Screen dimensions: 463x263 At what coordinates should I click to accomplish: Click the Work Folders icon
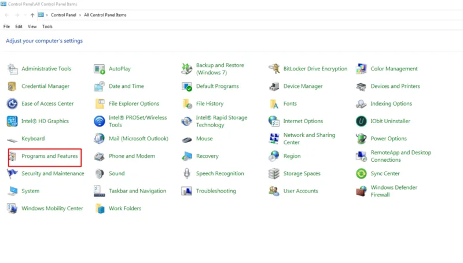click(x=100, y=209)
